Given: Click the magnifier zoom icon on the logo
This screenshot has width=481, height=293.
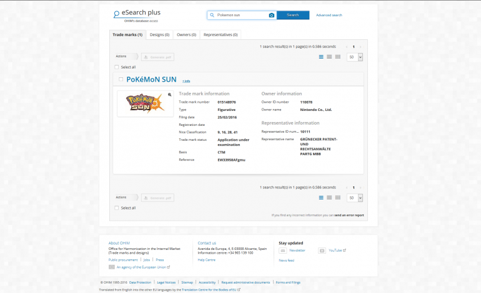Looking at the screenshot, I should coord(169,95).
